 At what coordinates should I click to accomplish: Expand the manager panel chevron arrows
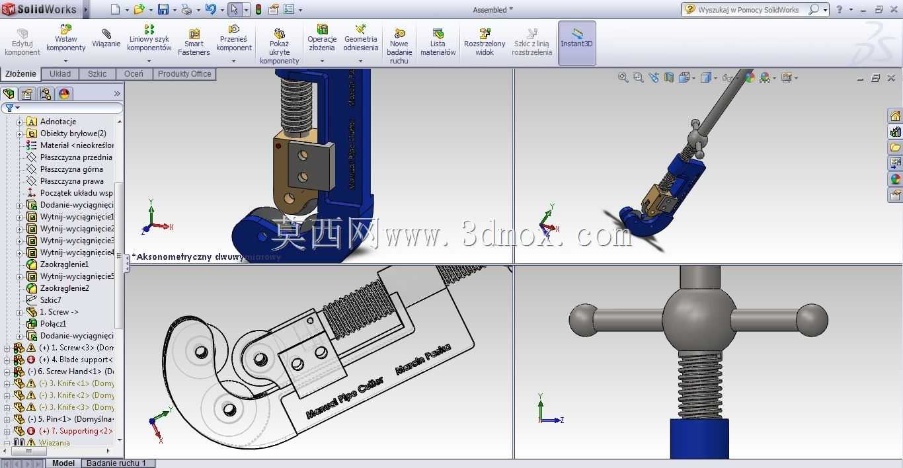point(117,94)
